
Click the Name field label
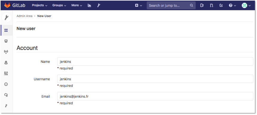click(45, 62)
